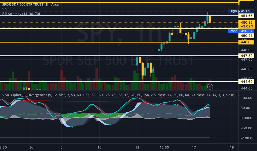This screenshot has height=151, width=257.
Task: Click the 446.00 price axis value
Action: click(x=247, y=69)
